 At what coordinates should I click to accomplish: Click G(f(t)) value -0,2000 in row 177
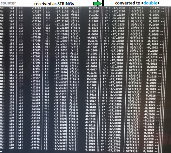[x=149, y=114]
